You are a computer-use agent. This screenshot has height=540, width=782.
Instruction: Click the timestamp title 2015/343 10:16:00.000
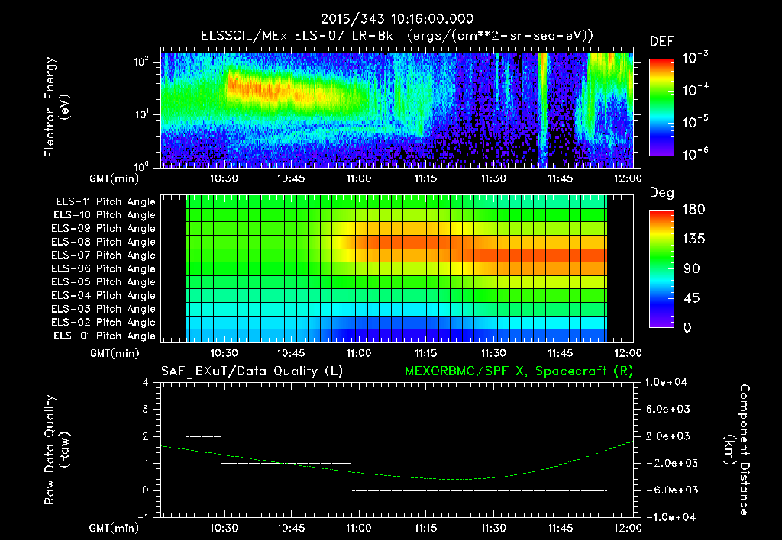396,19
